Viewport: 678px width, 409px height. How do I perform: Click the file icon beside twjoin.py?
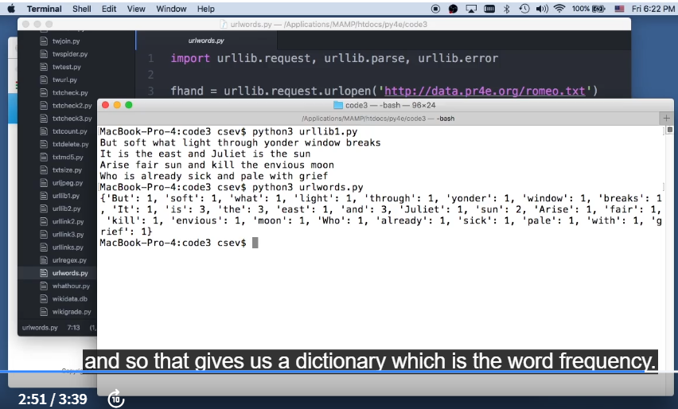click(x=44, y=41)
